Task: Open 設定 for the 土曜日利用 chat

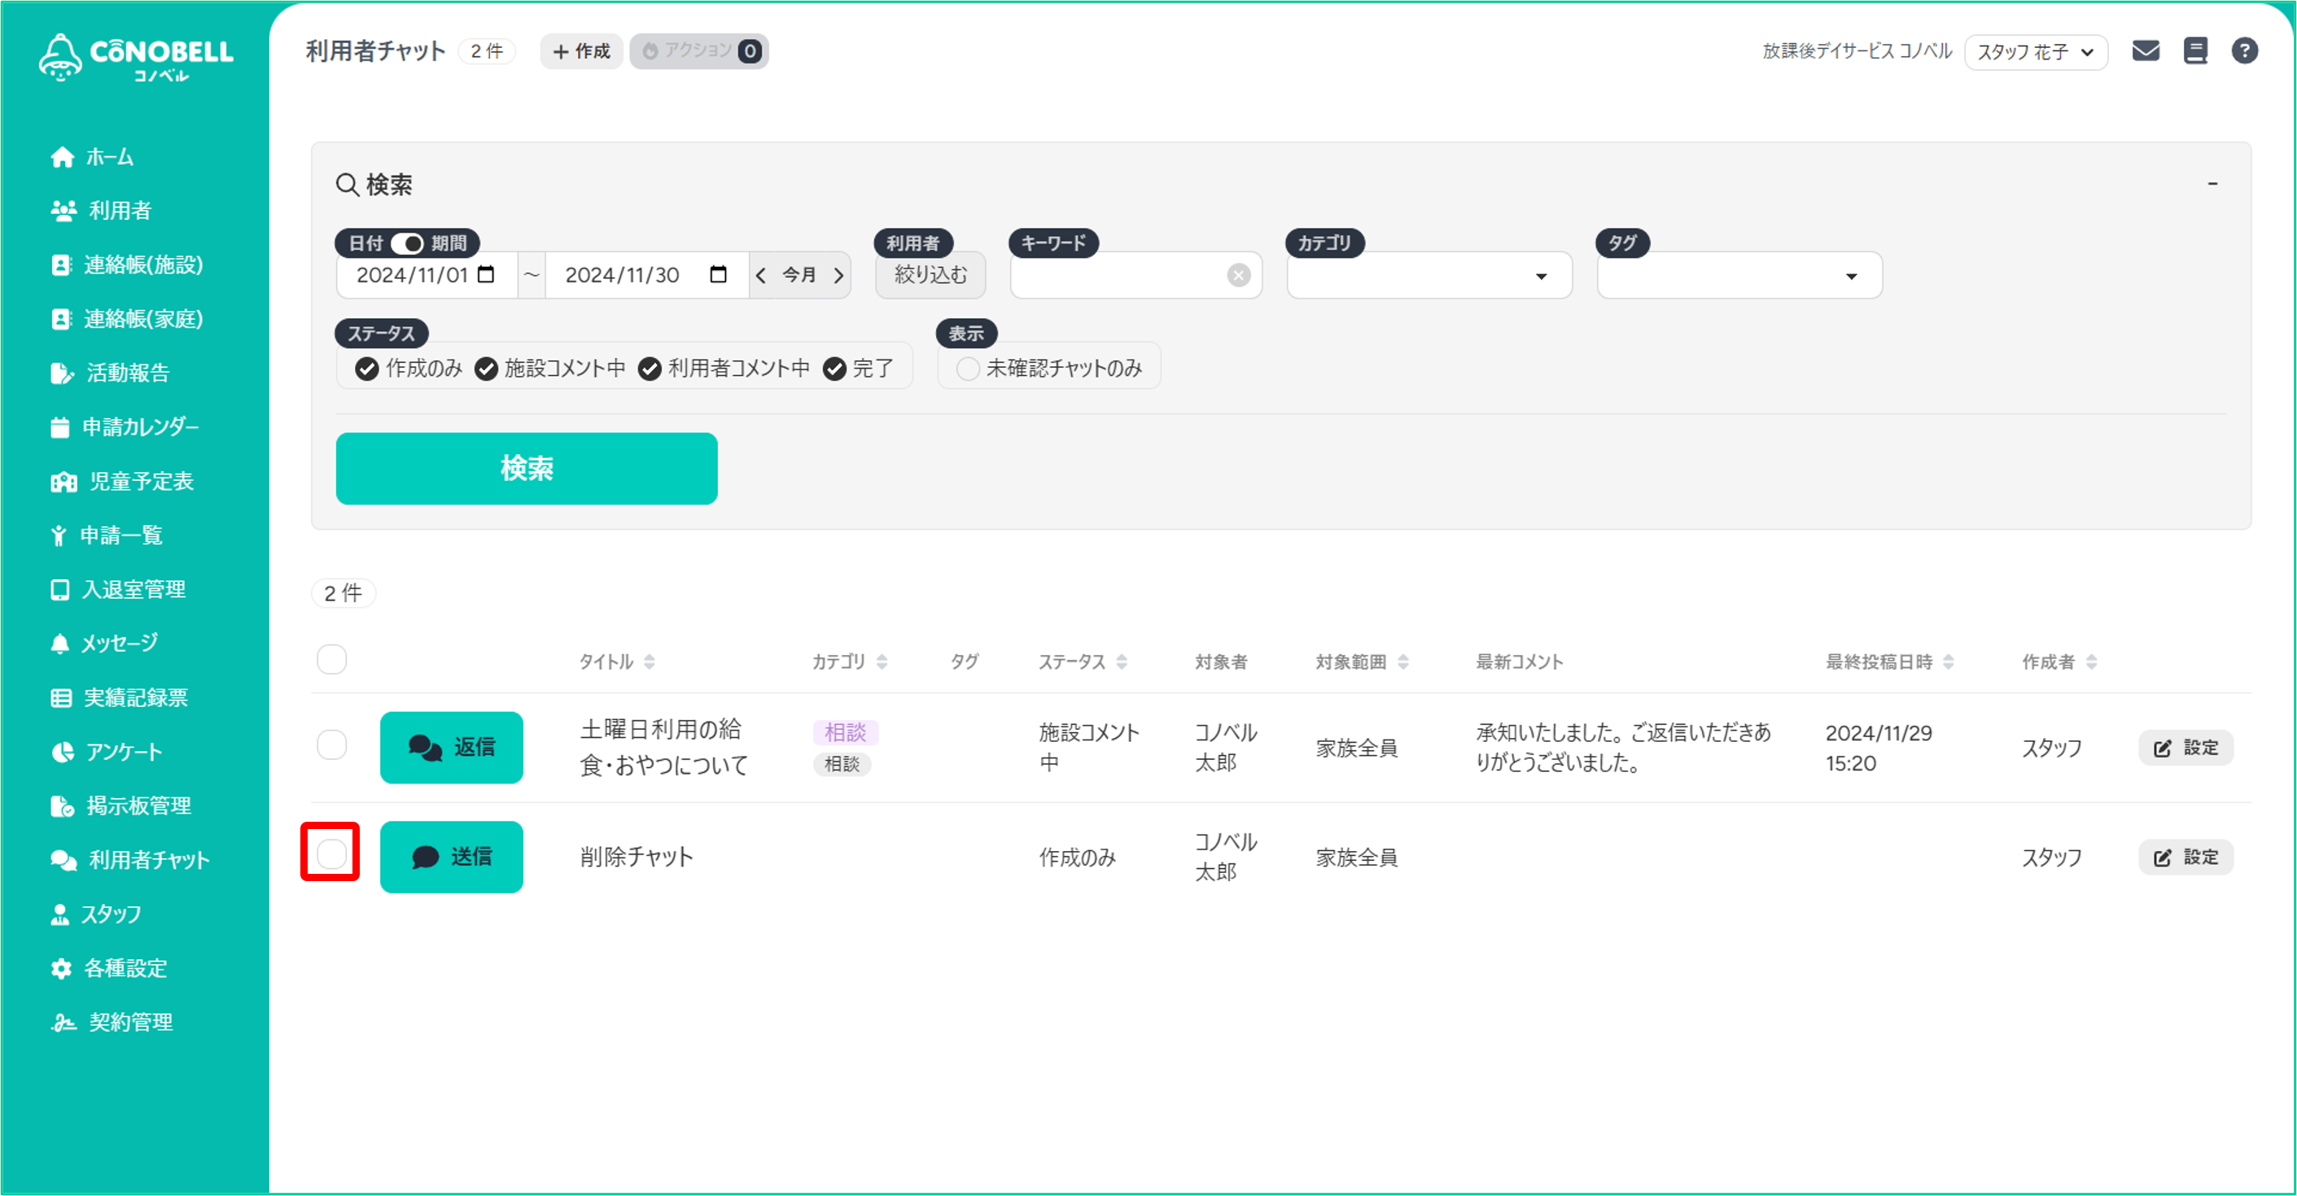Action: pos(2185,748)
